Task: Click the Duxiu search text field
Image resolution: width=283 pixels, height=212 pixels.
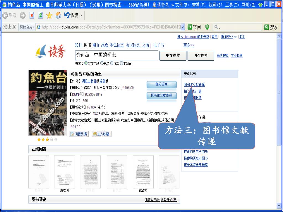Action: [x=117, y=55]
